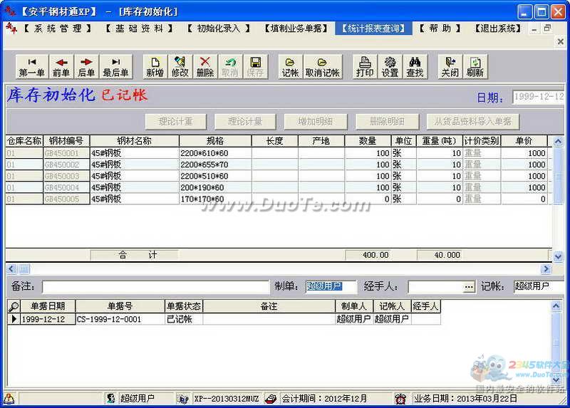This screenshot has width=570, height=408.
Task: Go to previous record 前单
Action: coord(61,67)
